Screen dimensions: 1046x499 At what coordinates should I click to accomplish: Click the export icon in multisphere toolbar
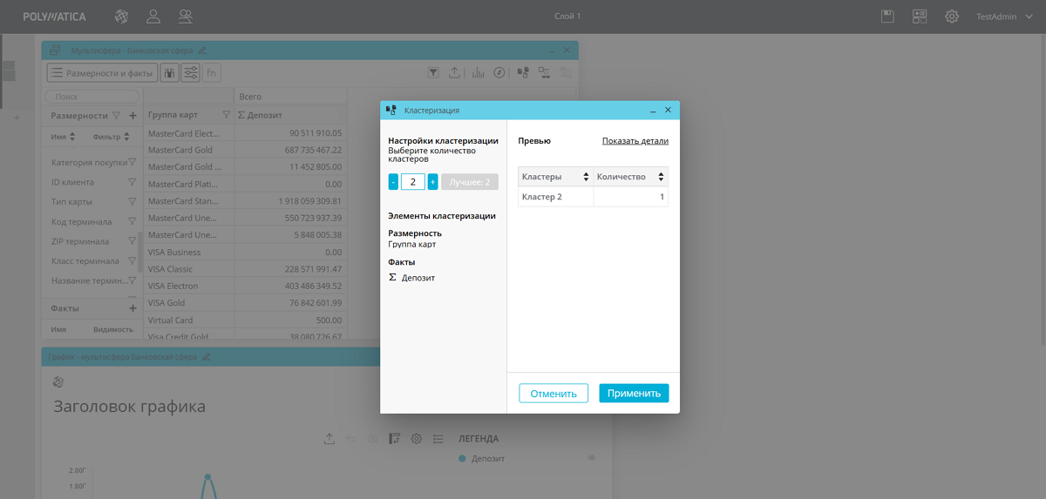tap(455, 73)
